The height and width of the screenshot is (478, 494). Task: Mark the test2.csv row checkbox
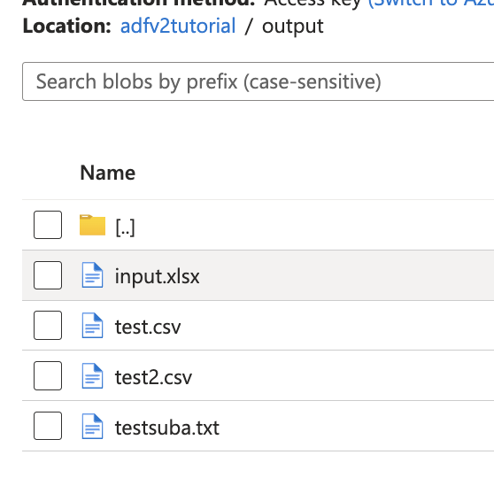pos(48,375)
